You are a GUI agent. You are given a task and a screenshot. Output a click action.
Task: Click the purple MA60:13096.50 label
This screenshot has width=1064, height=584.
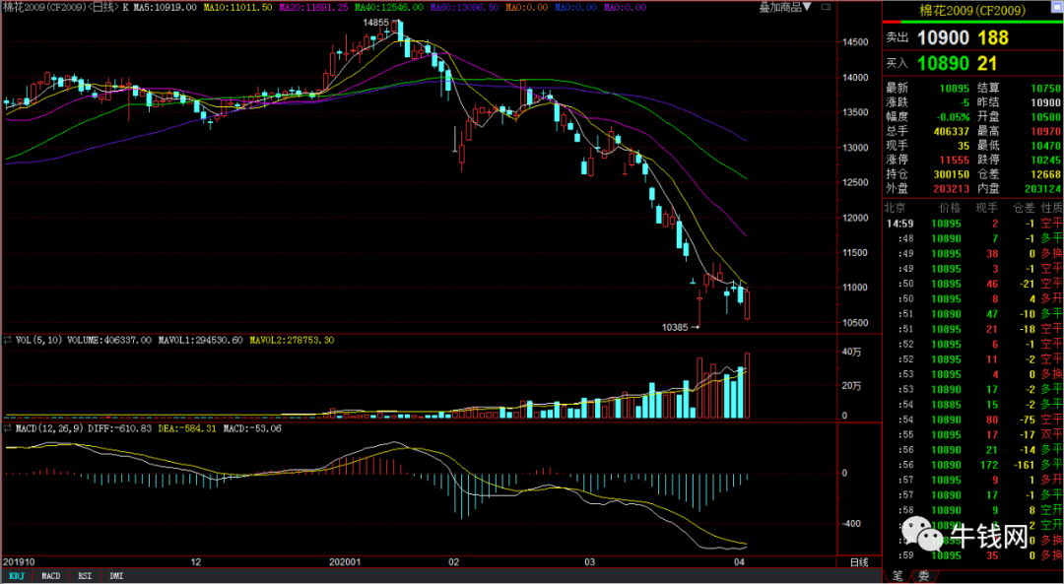coord(464,7)
